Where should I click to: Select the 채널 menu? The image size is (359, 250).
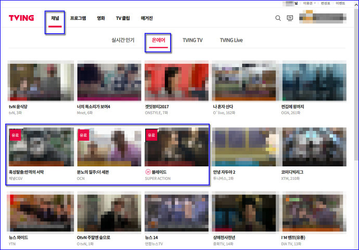pyautogui.click(x=55, y=18)
